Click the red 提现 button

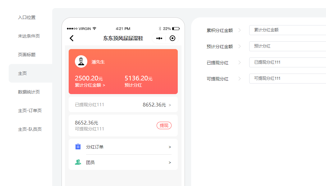pyautogui.click(x=164, y=125)
